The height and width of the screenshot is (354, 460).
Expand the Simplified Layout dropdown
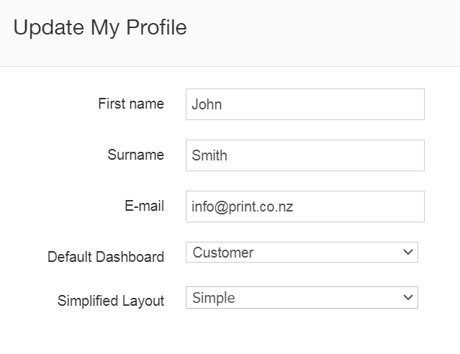[x=302, y=298]
